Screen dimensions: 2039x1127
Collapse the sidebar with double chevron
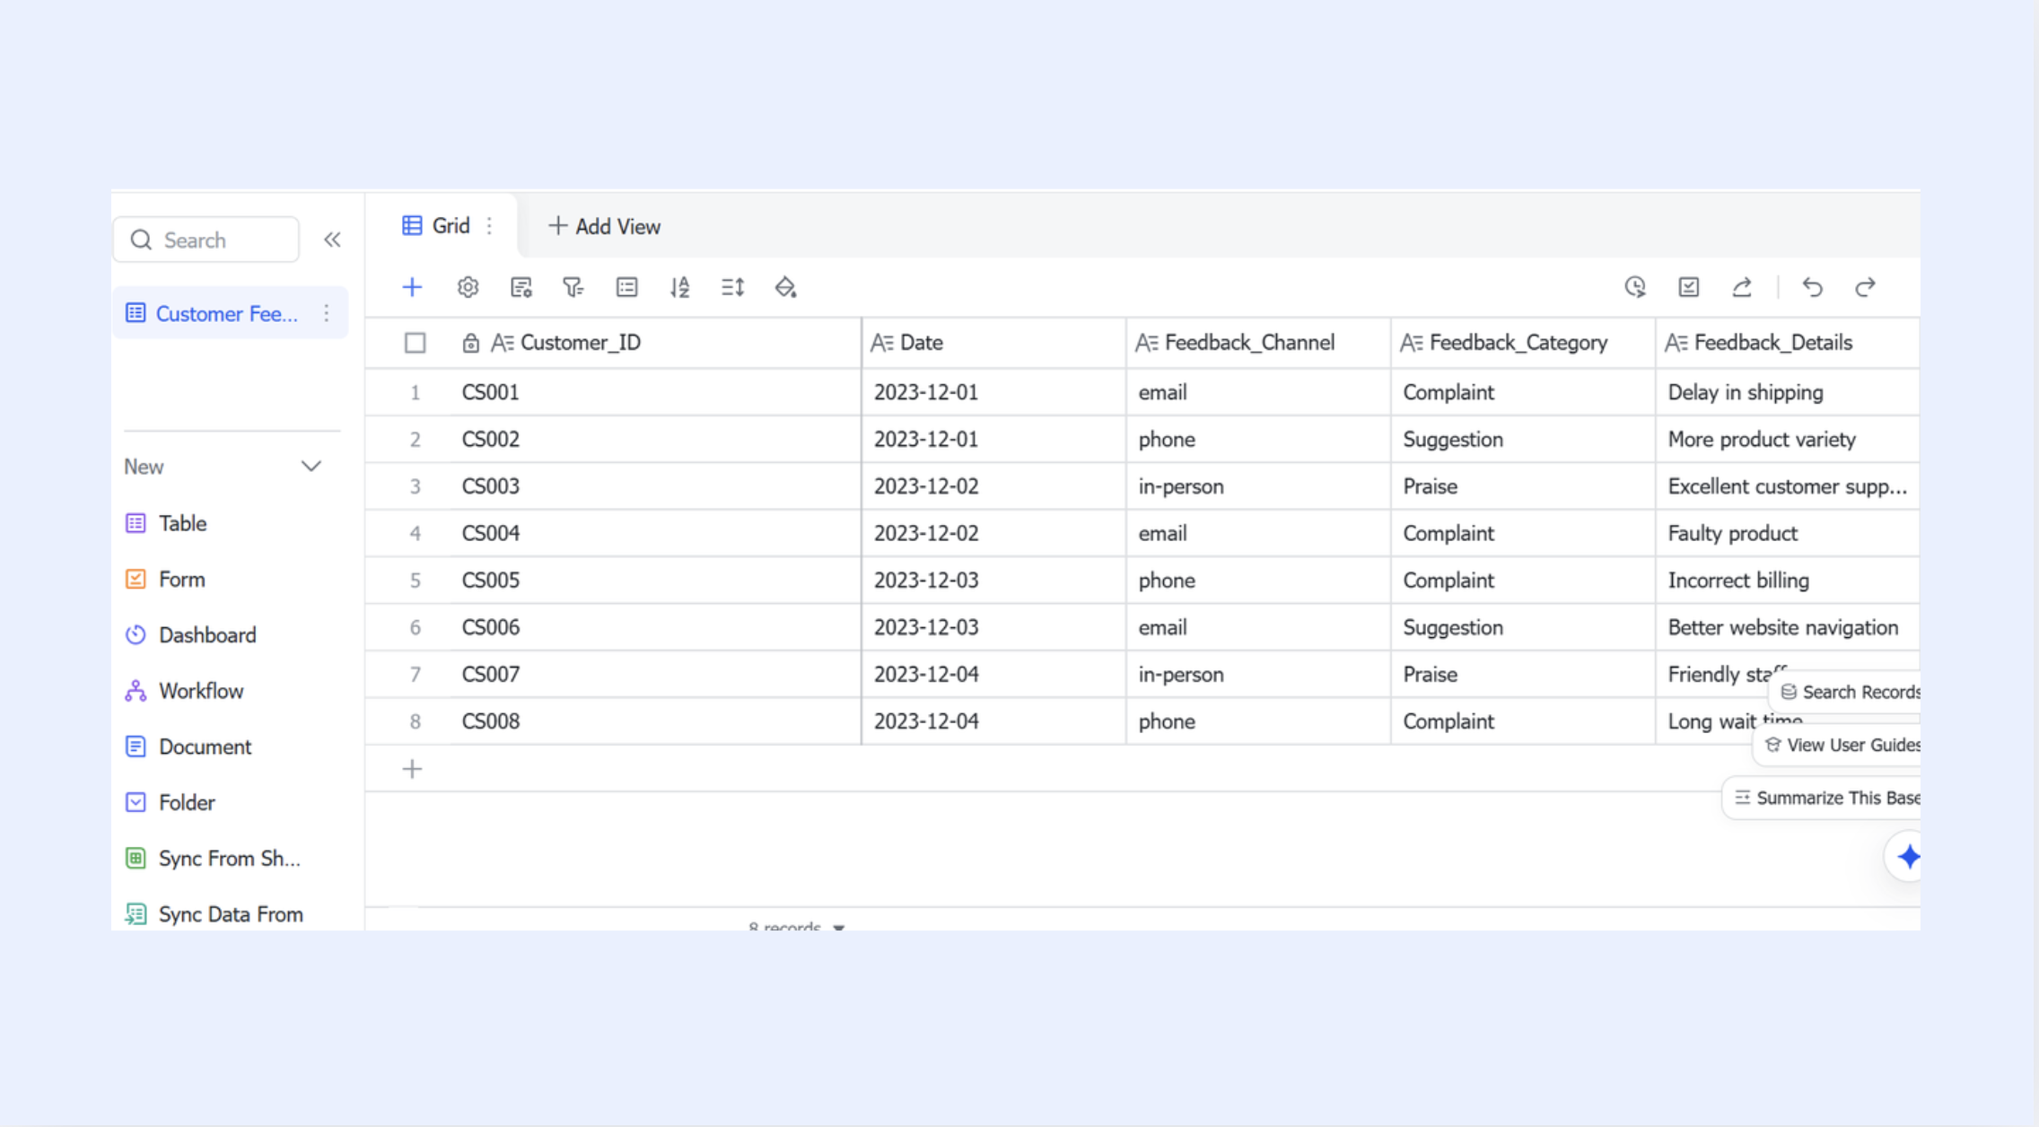(332, 240)
